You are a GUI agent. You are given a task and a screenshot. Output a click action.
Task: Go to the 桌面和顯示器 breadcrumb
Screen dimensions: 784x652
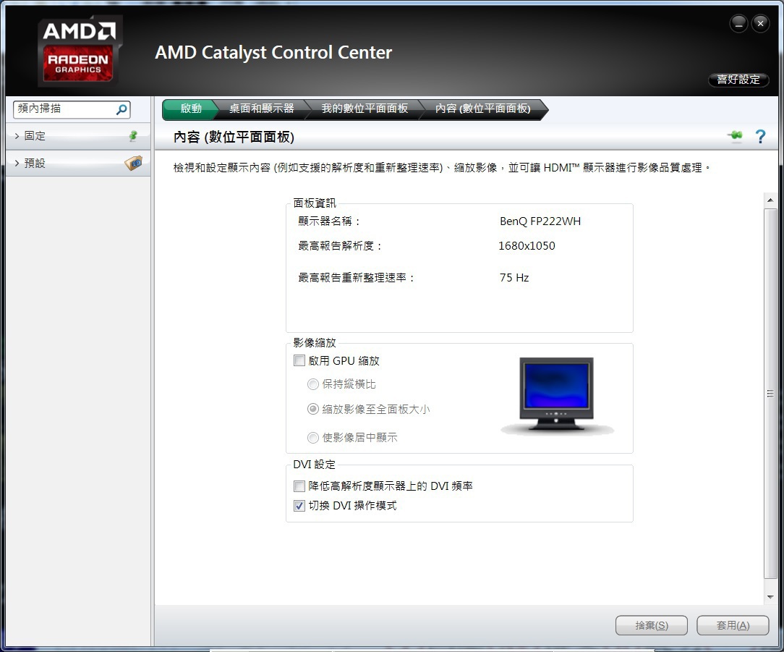pos(262,109)
